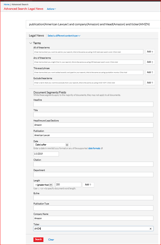Viewport: 161px width, 245px height.
Task: Open the Actions dropdown menu
Action: tap(51, 9)
